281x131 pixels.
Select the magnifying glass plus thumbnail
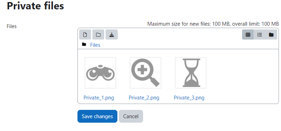(146, 73)
